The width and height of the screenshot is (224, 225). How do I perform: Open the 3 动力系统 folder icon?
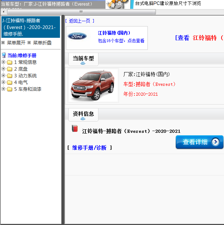click(x=10, y=76)
